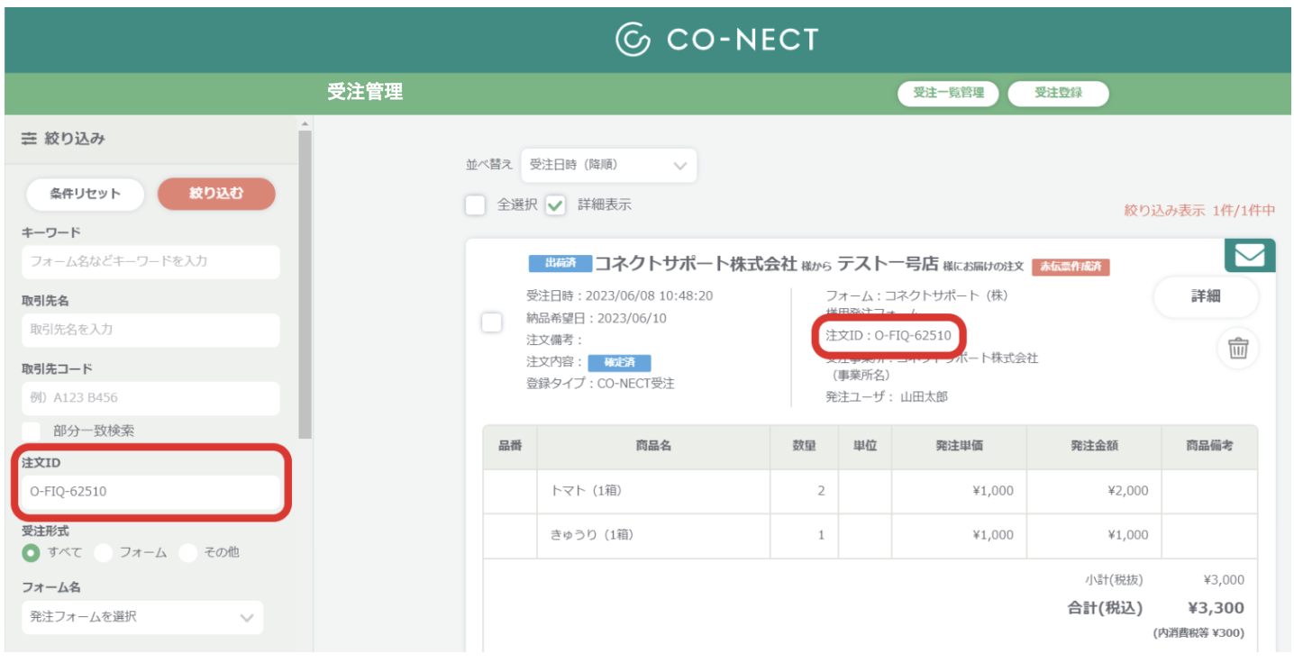This screenshot has height=672, width=1294.
Task: Open 受注登録 page
Action: coord(1058,93)
